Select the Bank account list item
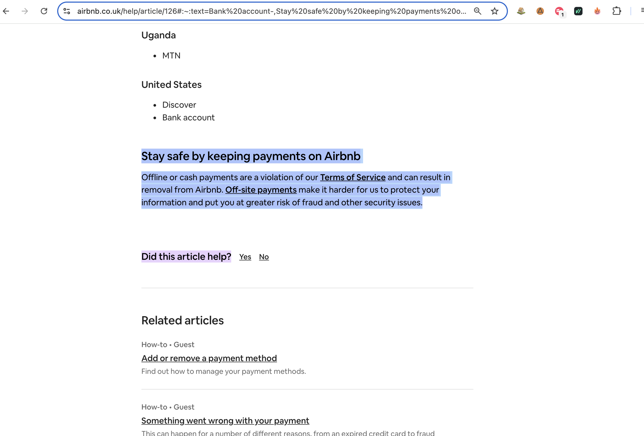The width and height of the screenshot is (644, 436). click(189, 118)
